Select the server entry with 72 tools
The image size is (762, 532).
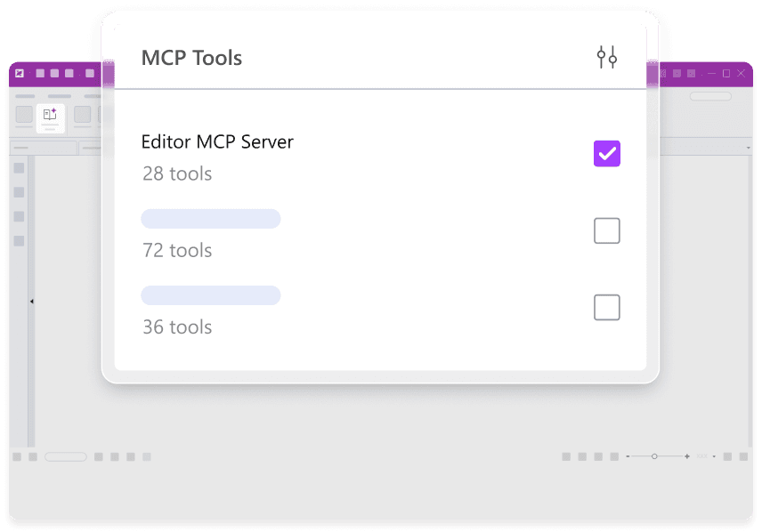tap(211, 220)
